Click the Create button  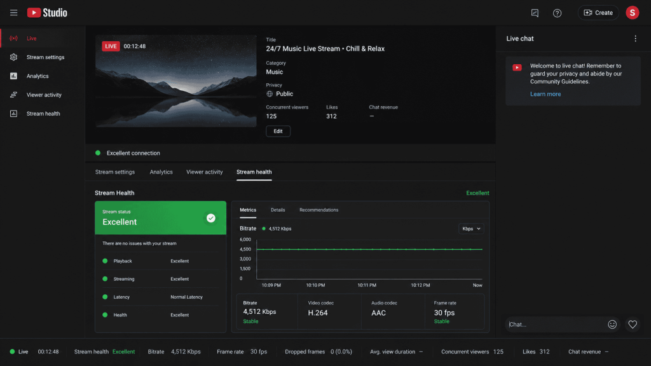[x=598, y=13]
